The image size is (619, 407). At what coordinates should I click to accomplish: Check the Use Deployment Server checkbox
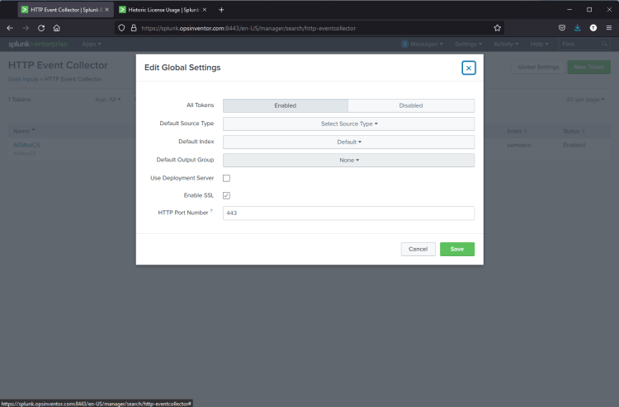226,178
